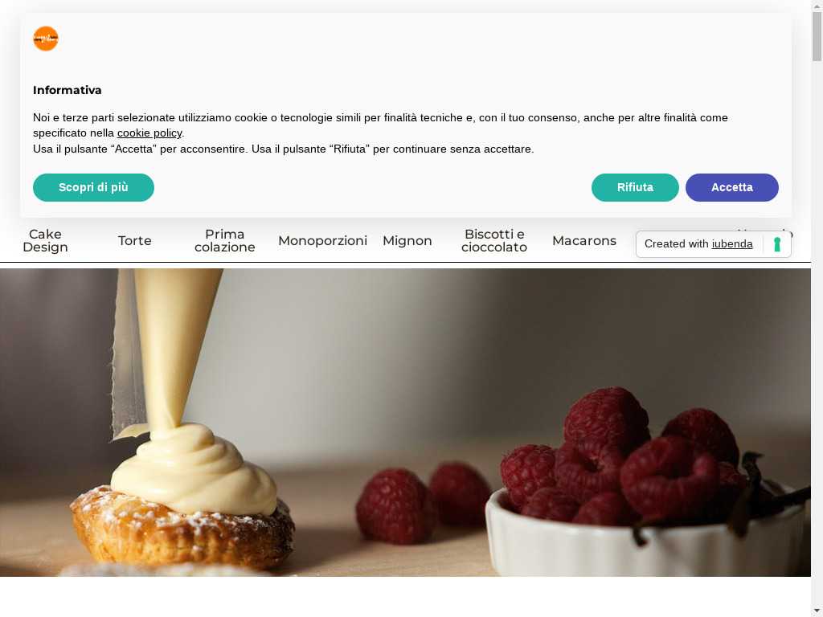
Task: Click the Rifiuta button
Action: pyautogui.click(x=635, y=187)
